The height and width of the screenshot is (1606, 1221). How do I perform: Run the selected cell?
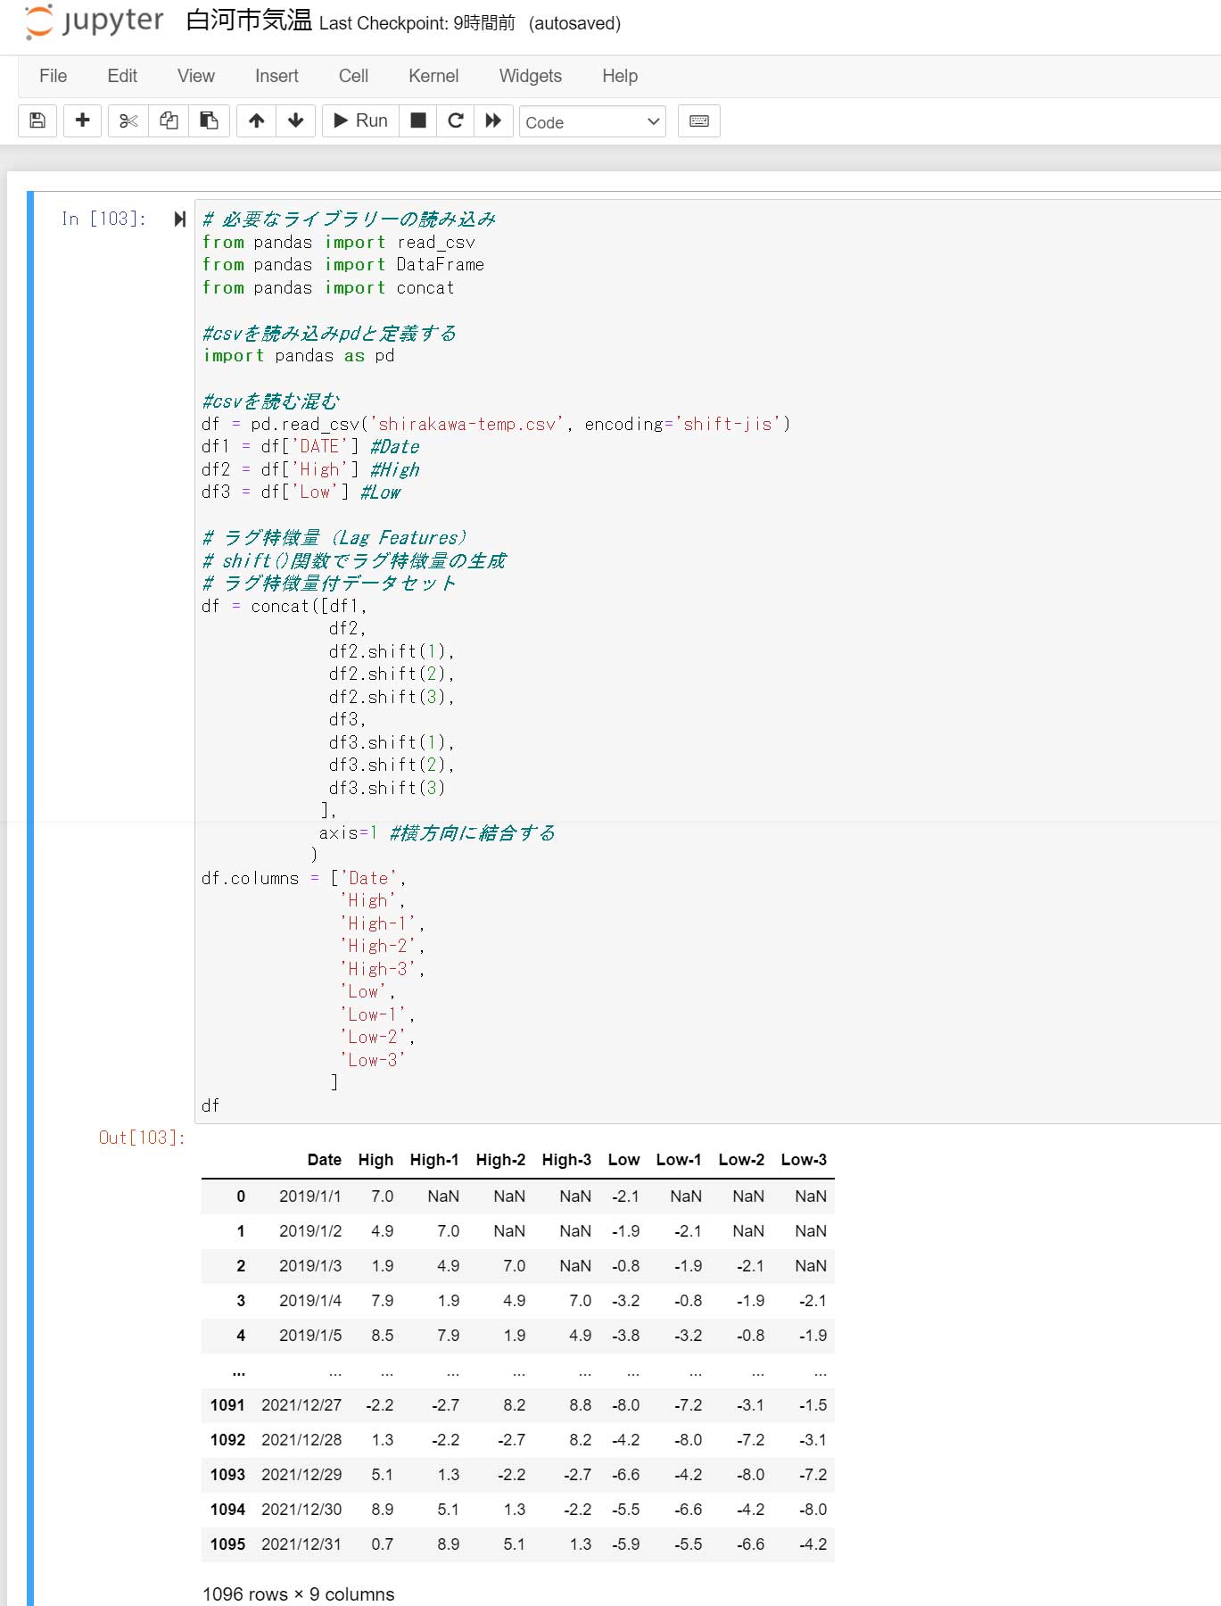[360, 120]
